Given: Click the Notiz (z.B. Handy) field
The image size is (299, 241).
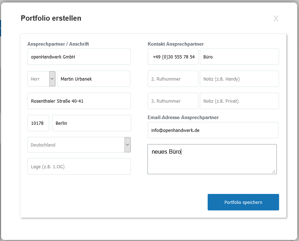Looking at the screenshot, I should pyautogui.click(x=239, y=79).
